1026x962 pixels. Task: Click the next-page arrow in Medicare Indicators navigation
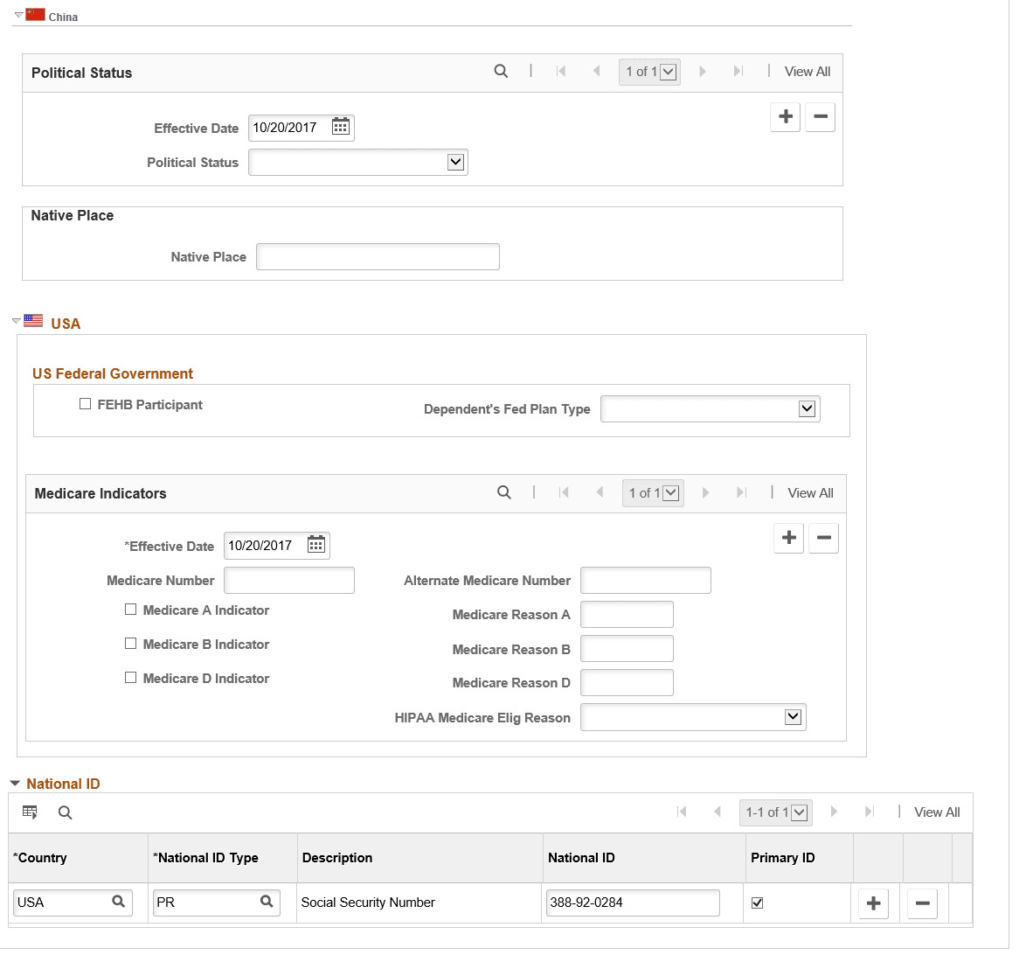705,492
